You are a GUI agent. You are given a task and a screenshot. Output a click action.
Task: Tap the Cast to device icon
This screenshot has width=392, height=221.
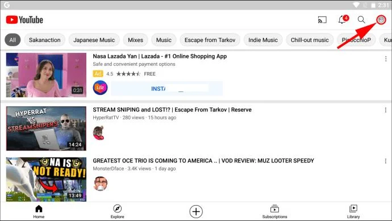point(322,20)
